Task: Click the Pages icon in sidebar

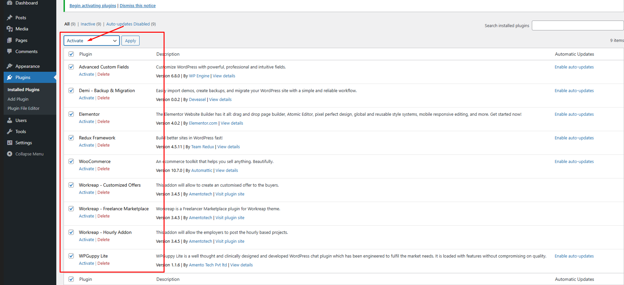Action: pos(10,40)
